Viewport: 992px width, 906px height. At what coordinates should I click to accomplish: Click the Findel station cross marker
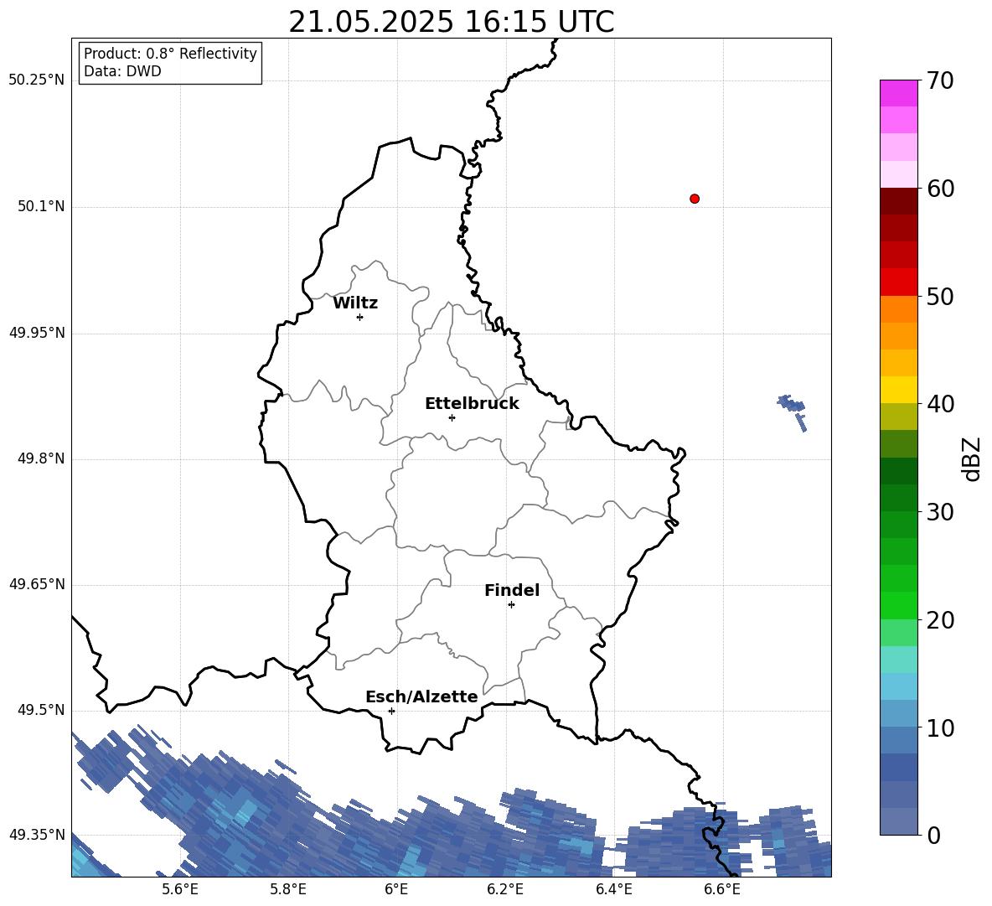click(x=511, y=605)
